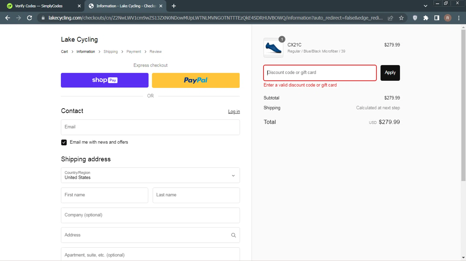Screen dimensions: 466x261
Task: Uncheck Email me with news and offers
Action: (x=64, y=142)
